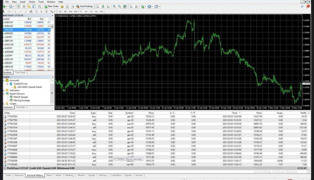Open the Tick Chart tab

point(20,72)
